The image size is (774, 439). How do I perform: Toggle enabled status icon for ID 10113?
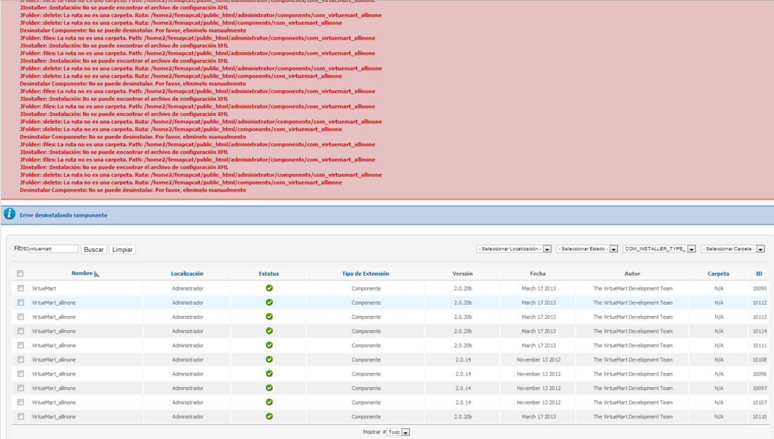(x=269, y=317)
